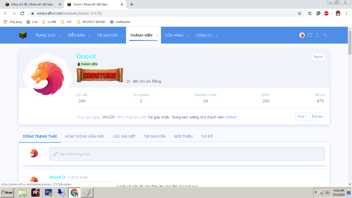Open the AdBlock Plus extension icon

(326, 13)
